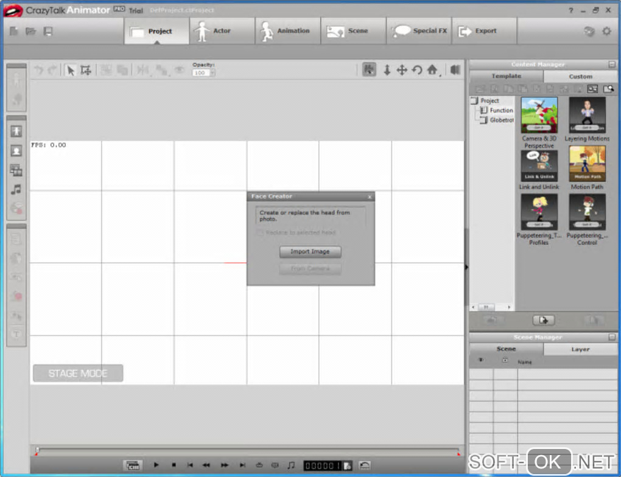Show the timeline editor
Image resolution: width=621 pixels, height=477 pixels.
tap(133, 465)
